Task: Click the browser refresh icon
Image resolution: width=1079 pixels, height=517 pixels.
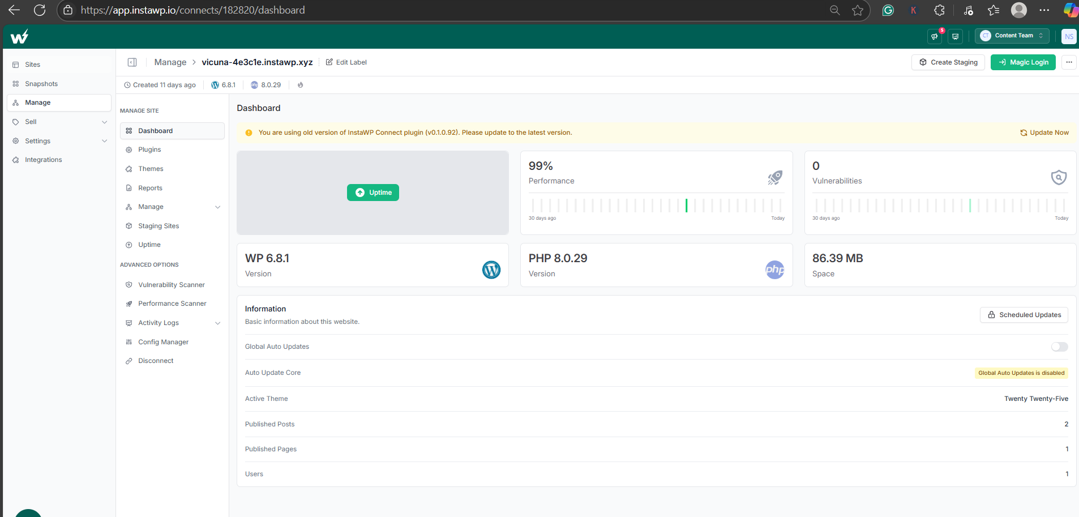Action: point(40,10)
